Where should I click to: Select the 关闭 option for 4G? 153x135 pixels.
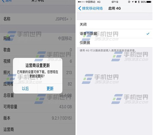tap(115, 25)
